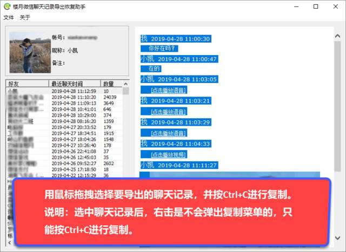The image size is (346, 252).
Task: Click the message count 1359
Action: tap(109, 121)
